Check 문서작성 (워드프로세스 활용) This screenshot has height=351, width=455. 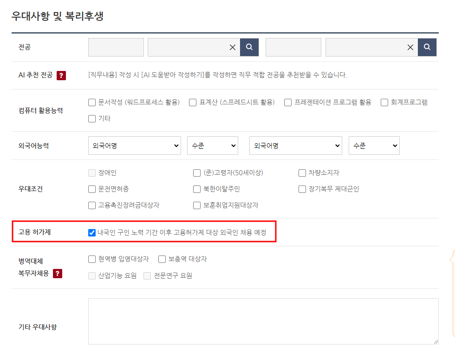point(91,102)
